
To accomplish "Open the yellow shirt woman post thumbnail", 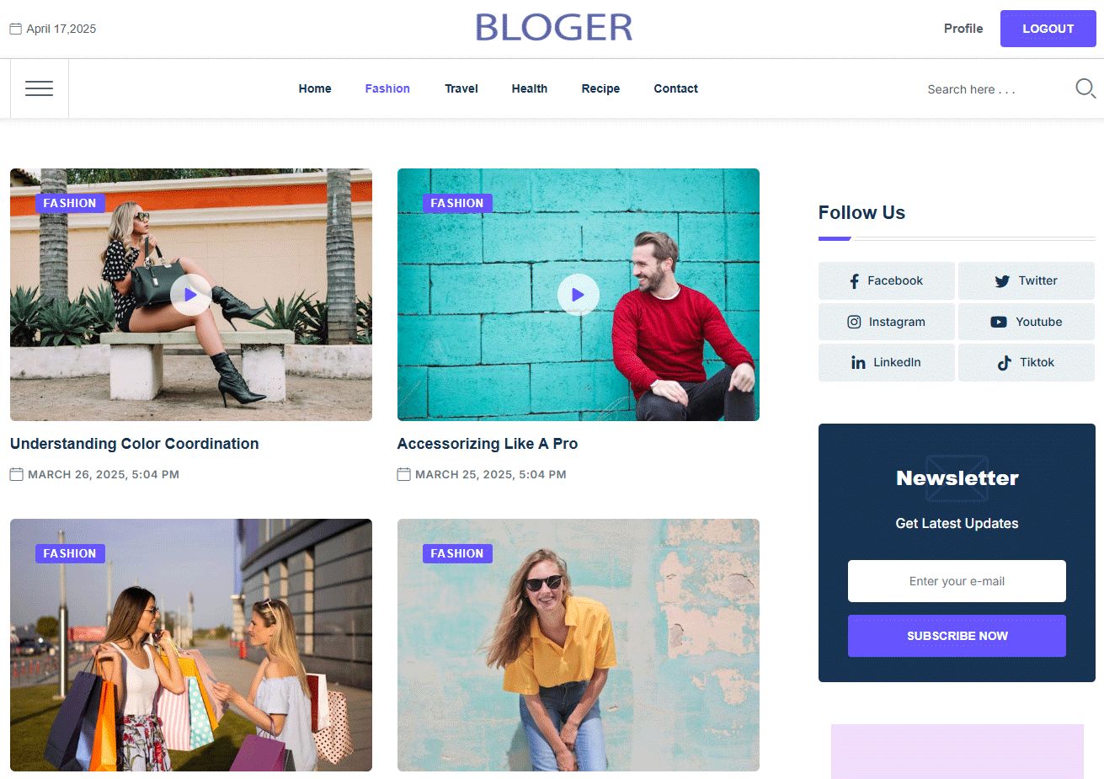I will pos(579,645).
